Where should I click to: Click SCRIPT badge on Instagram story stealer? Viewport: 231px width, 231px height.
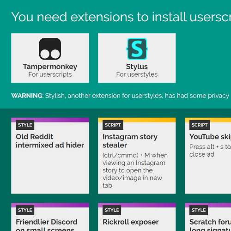tap(113, 125)
